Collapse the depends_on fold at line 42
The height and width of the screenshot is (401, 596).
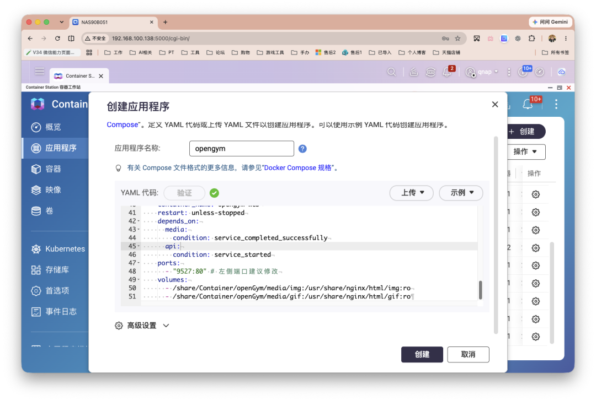tap(139, 221)
